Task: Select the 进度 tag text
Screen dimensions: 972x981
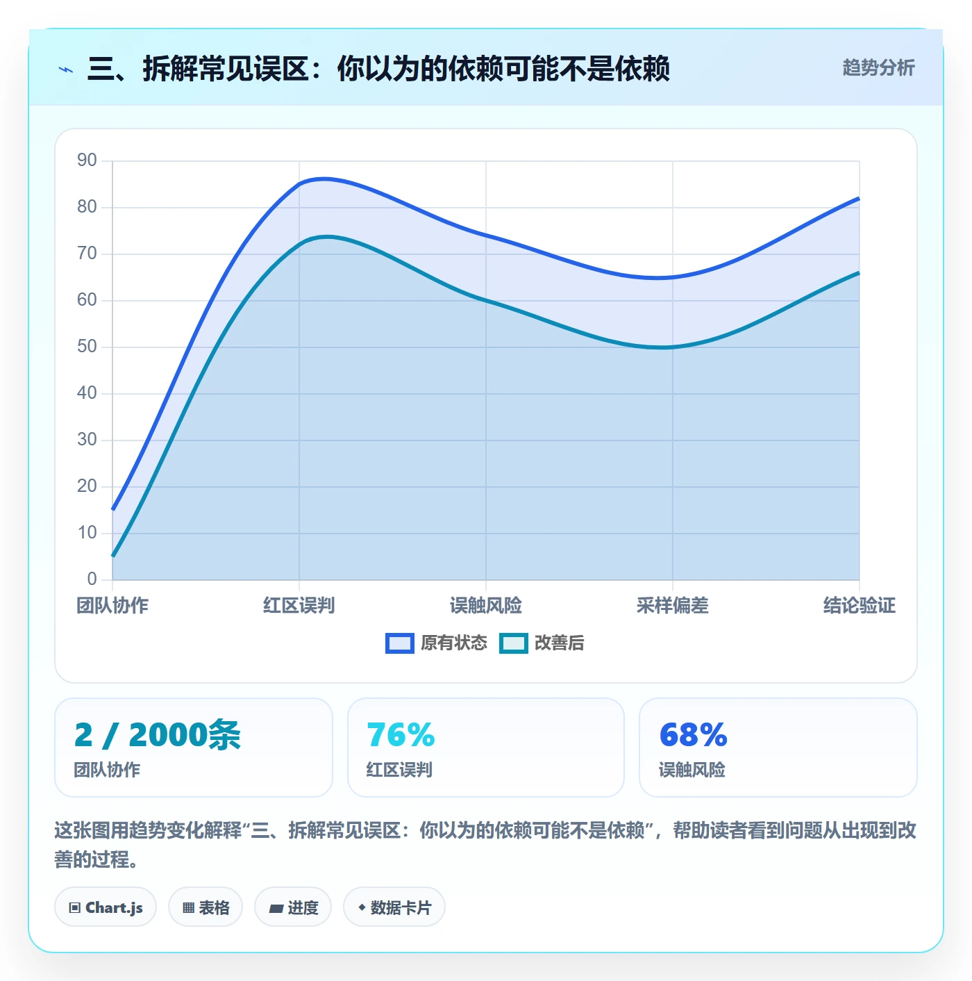Action: pyautogui.click(x=303, y=907)
